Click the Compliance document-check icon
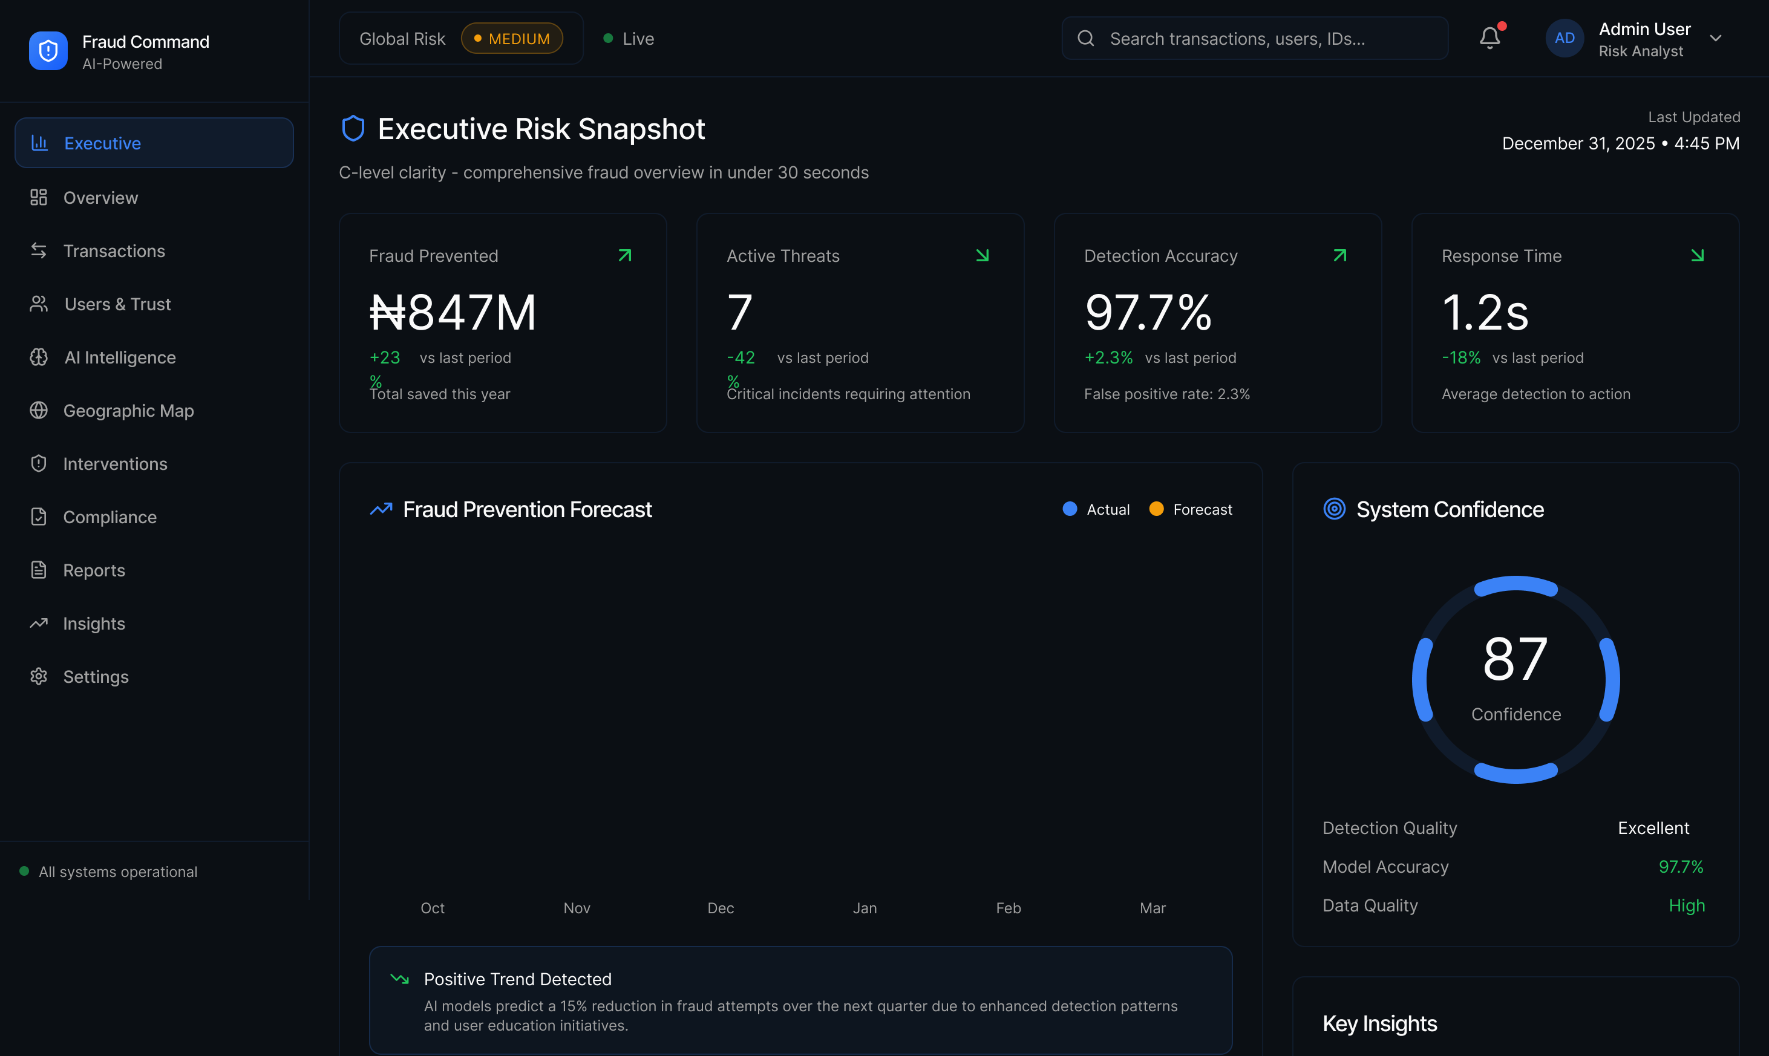The width and height of the screenshot is (1769, 1056). coord(39,517)
